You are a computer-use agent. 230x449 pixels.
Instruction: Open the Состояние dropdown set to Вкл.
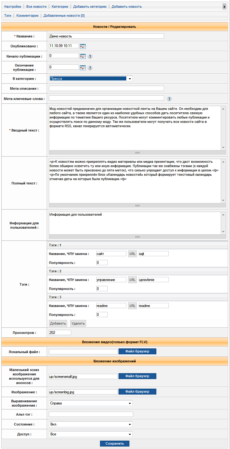click(91, 424)
